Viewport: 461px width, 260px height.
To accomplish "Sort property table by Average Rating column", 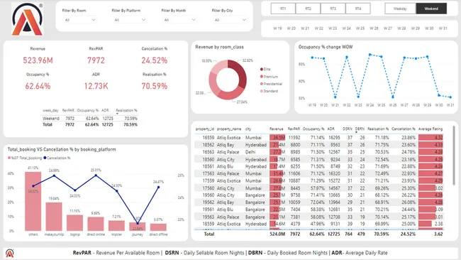I will [x=431, y=129].
